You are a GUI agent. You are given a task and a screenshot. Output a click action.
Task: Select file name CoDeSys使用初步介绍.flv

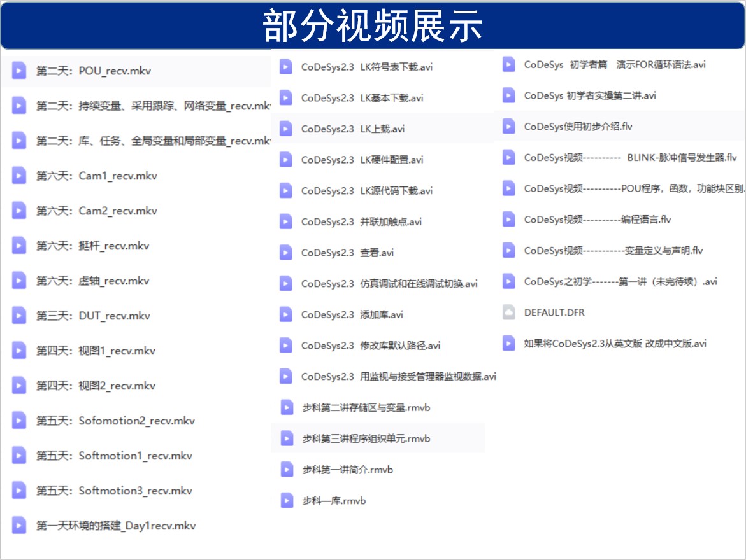(x=578, y=127)
